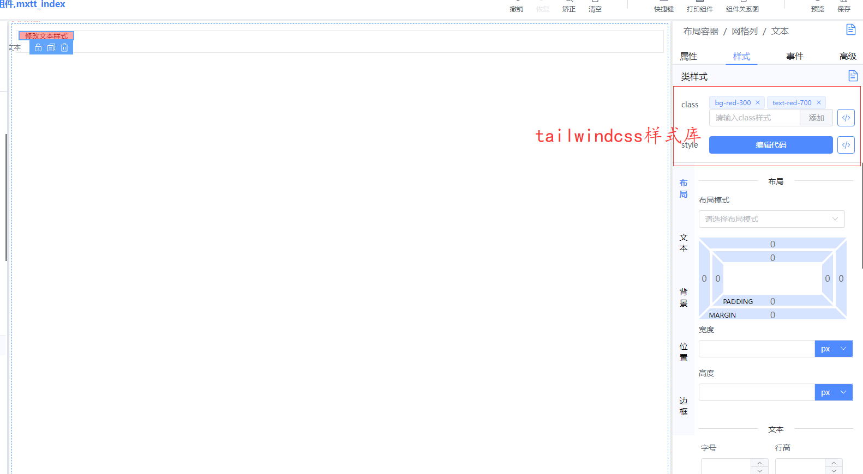863x474 pixels.
Task: Jump to 背景 section in side navigation
Action: [684, 297]
